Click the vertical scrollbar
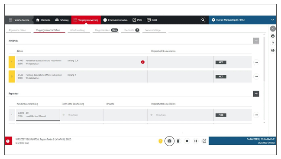 pyautogui.click(x=264, y=59)
